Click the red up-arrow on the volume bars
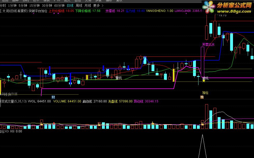The height and width of the screenshot is (158, 254). [x=54, y=124]
